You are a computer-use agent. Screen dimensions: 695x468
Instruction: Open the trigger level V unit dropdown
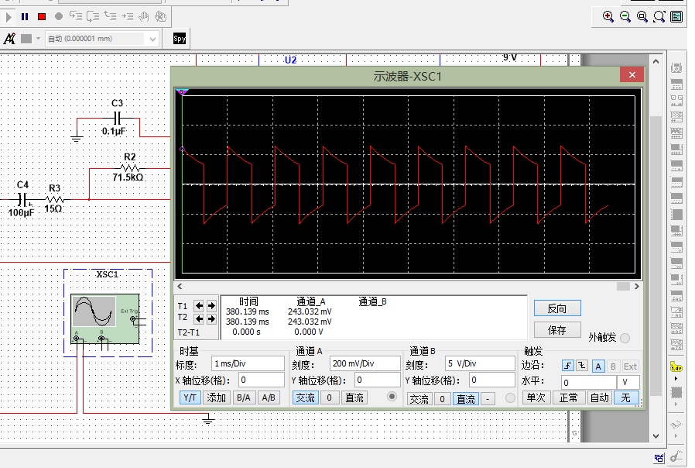[628, 383]
